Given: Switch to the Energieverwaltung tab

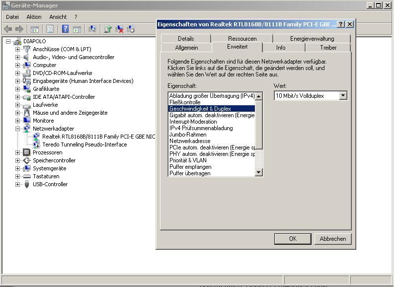Looking at the screenshot, I should click(x=312, y=39).
